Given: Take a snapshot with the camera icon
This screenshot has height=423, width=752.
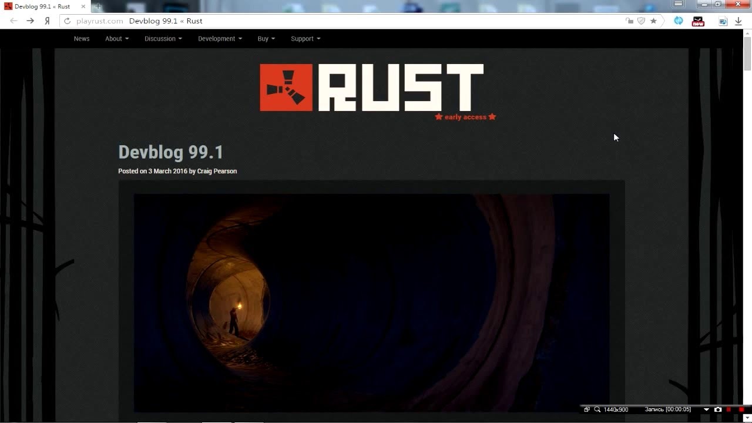Looking at the screenshot, I should point(718,409).
